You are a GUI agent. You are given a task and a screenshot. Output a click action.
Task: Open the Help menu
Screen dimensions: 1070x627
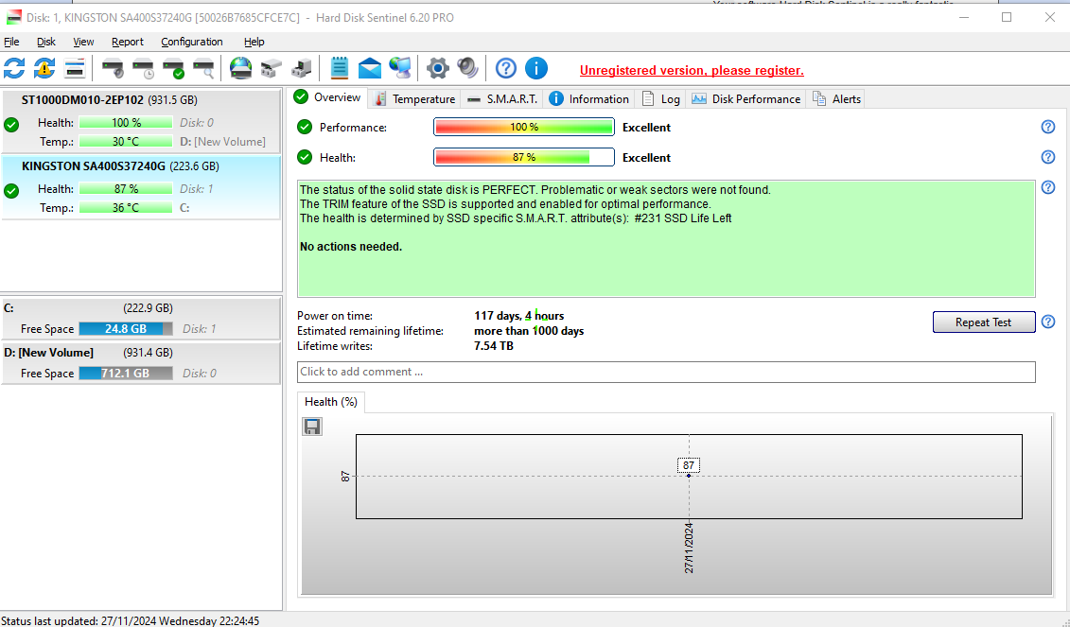click(254, 42)
